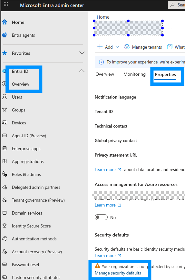Expand the Favorites section chevron

tap(82, 53)
